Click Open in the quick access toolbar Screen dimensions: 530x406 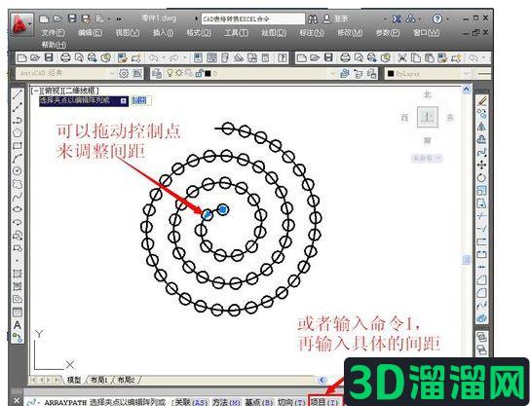click(x=57, y=18)
